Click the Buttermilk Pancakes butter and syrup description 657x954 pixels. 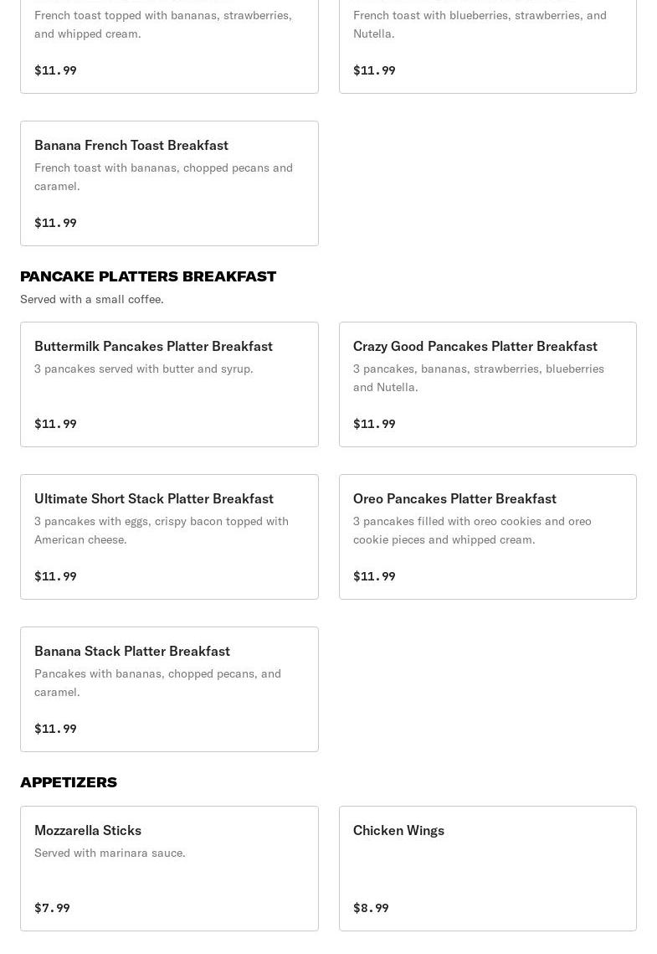click(x=144, y=369)
